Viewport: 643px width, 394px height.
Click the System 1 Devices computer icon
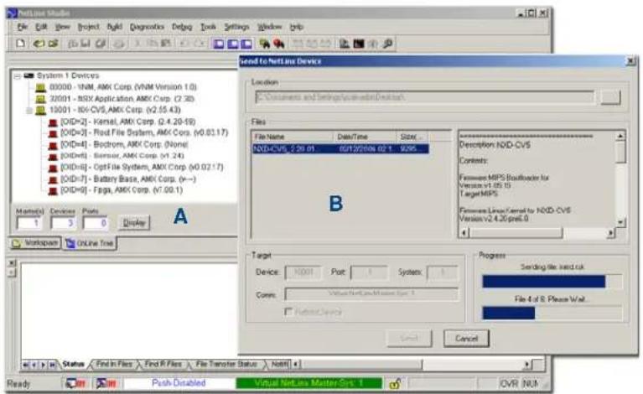pyautogui.click(x=29, y=75)
